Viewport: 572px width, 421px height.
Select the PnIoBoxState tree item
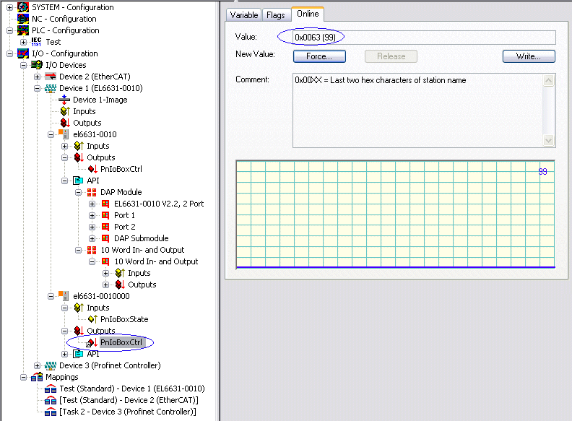[124, 319]
